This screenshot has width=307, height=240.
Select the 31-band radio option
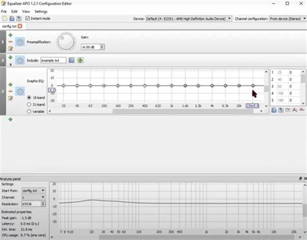pyautogui.click(x=29, y=104)
